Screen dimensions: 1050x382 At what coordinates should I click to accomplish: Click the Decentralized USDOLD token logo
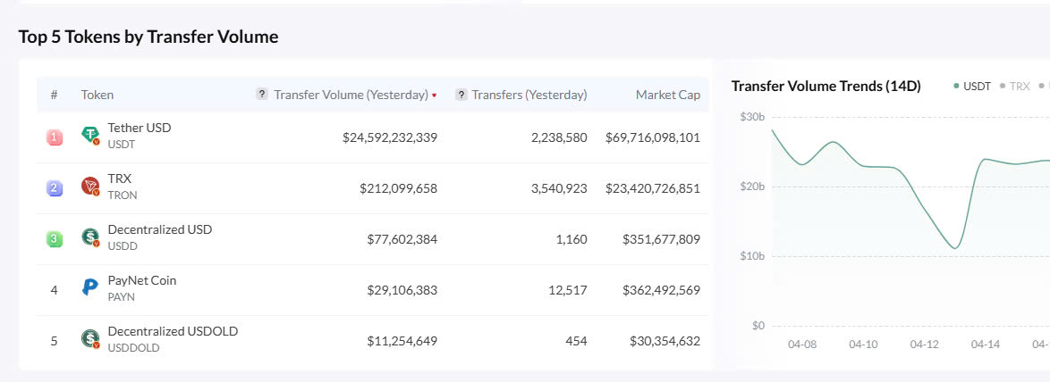point(90,338)
